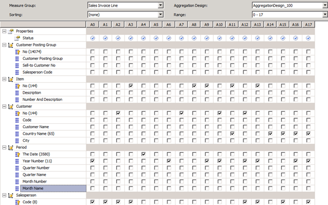Collapse the Properties group
The height and width of the screenshot is (205, 328).
(4, 31)
